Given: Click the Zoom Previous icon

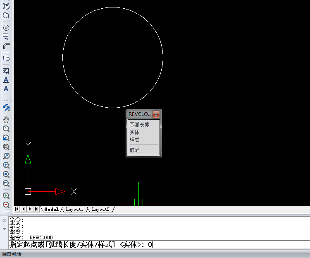Looking at the screenshot, I should (6, 138).
